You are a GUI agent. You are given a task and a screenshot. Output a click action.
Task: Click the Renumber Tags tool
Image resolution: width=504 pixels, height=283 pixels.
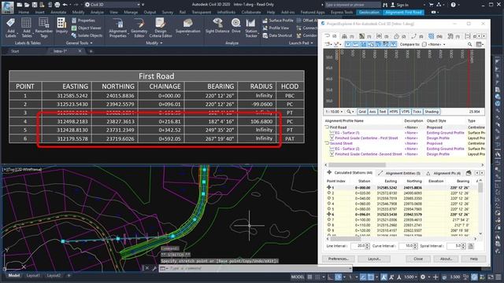click(44, 28)
